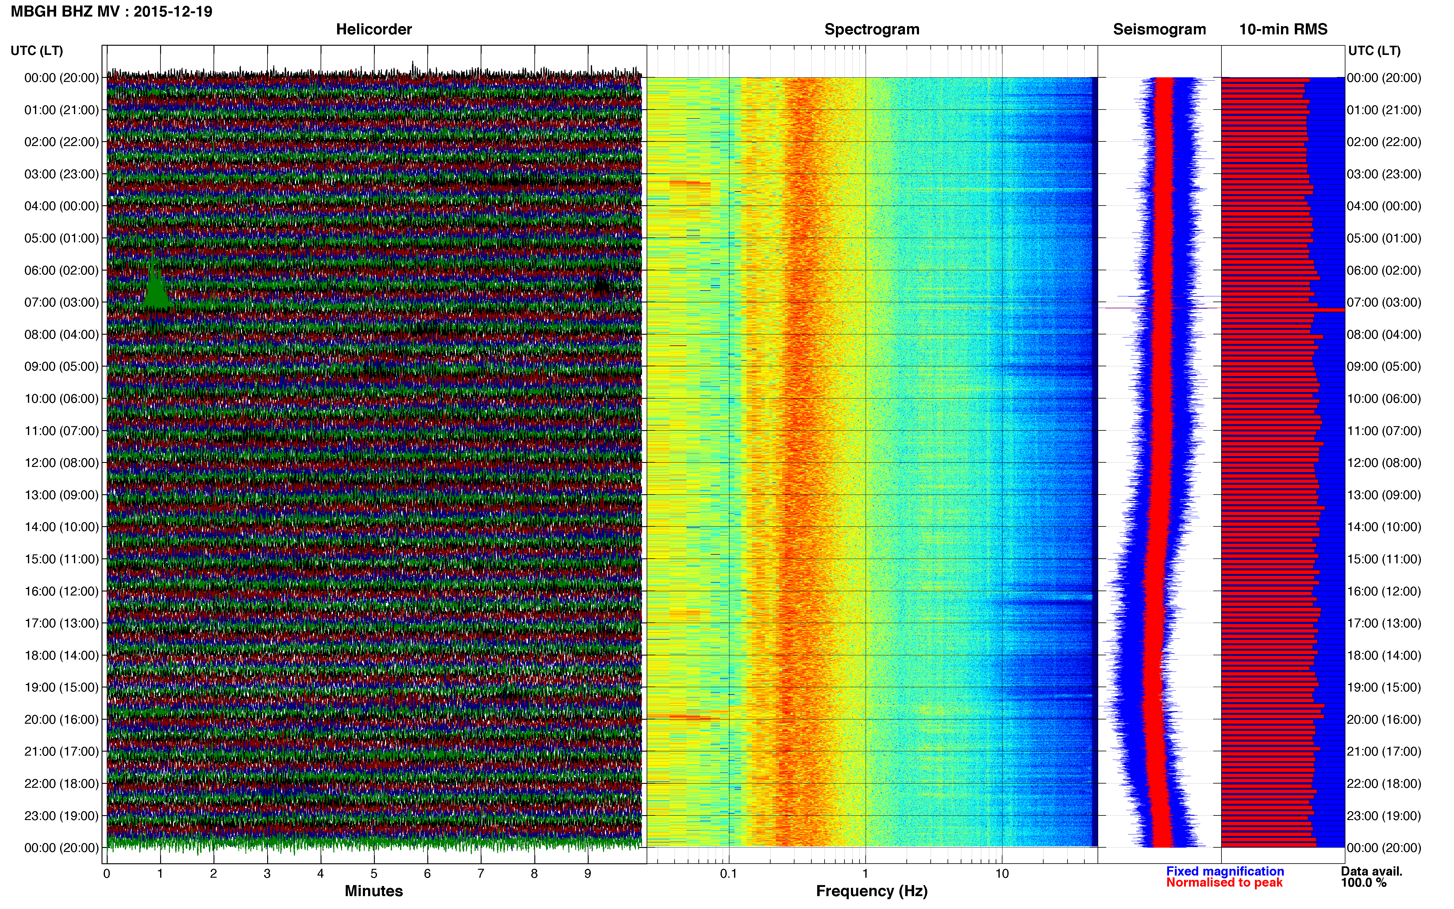Screen dimensions: 1454x909
Task: Click the 'Fixed magnification' legend text
Action: (1225, 871)
